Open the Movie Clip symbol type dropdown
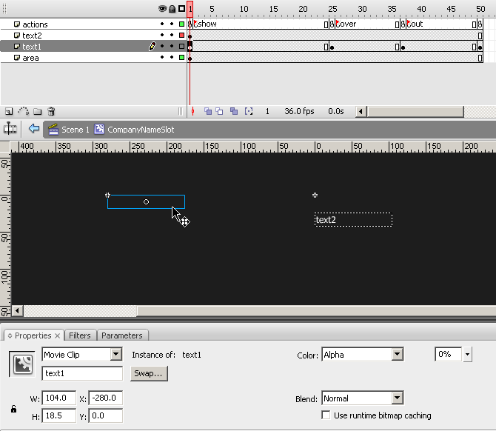Screen dimensions: 496x431 pyautogui.click(x=115, y=355)
